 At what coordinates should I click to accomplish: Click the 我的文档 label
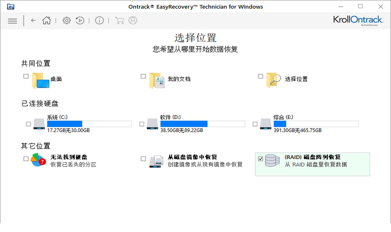click(179, 79)
